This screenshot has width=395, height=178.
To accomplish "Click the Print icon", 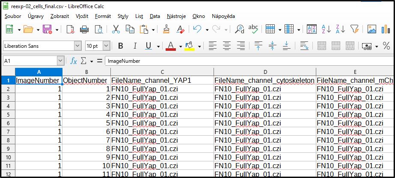I will pos(84,29).
